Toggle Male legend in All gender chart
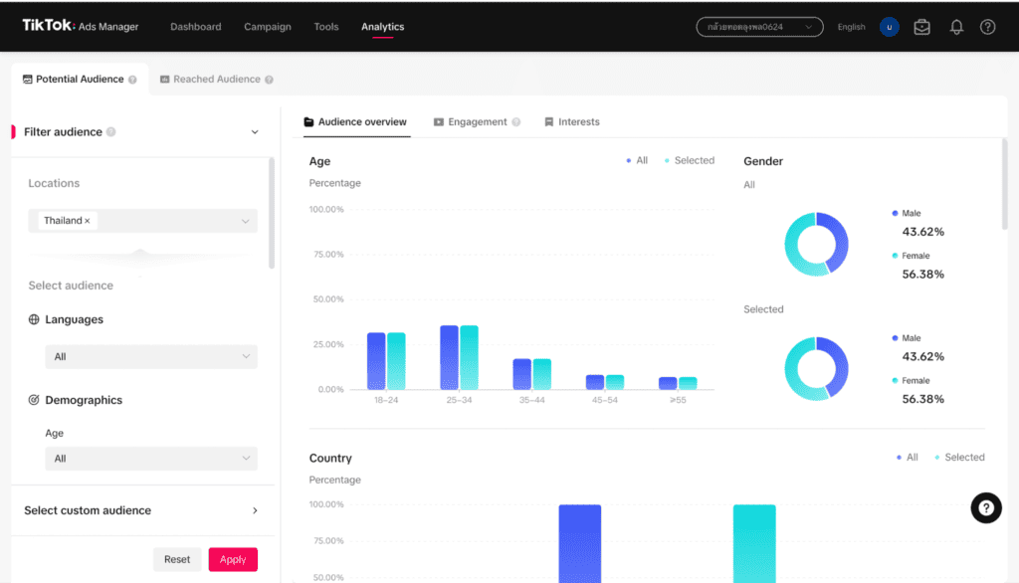1019x583 pixels. click(907, 213)
